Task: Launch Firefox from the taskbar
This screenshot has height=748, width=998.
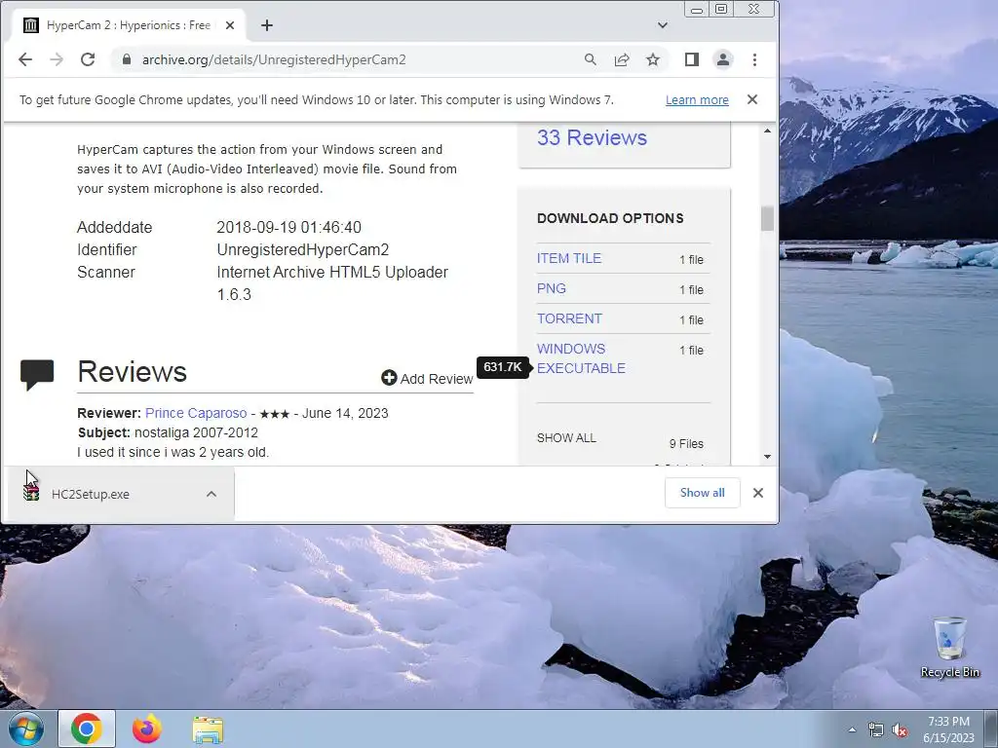Action: click(x=147, y=729)
